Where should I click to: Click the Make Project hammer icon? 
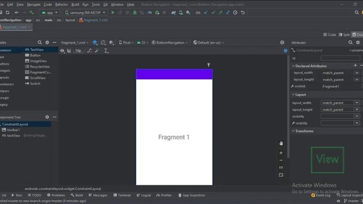[x=32, y=12]
